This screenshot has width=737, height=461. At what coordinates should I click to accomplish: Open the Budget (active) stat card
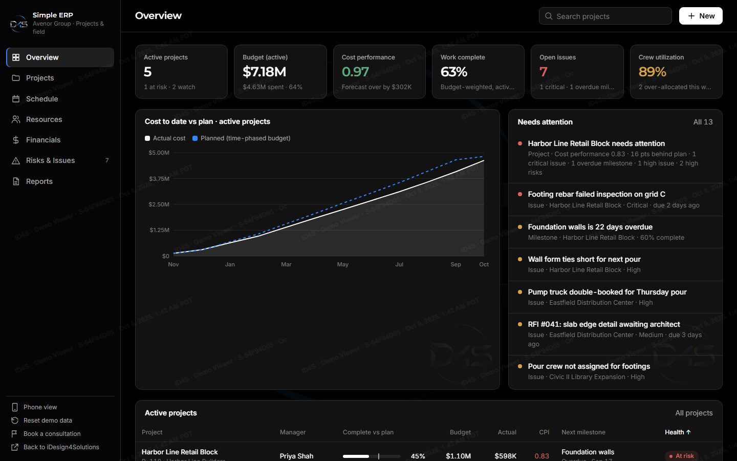pos(280,72)
